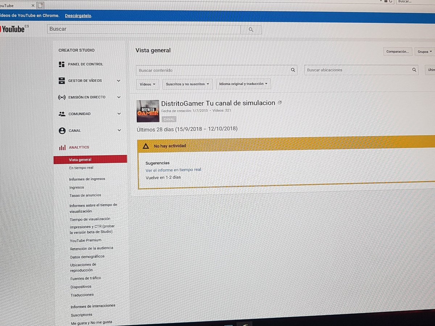Open Panel de control menu item
Screen dimensions: 435x326
coord(86,64)
